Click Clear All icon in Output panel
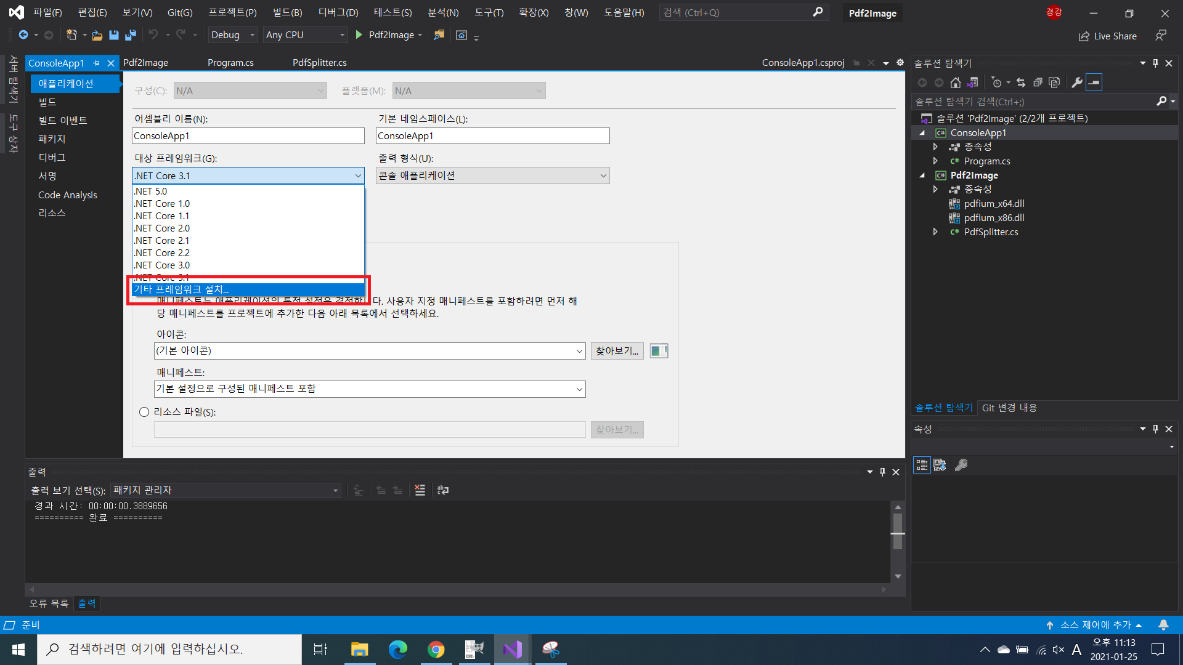 (x=420, y=490)
